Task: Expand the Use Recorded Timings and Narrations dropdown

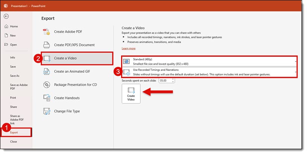Action: (x=209, y=72)
